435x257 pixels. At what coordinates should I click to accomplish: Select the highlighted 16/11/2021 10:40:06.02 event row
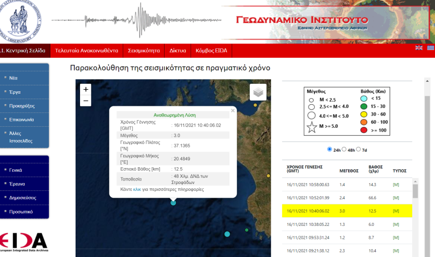coord(347,211)
